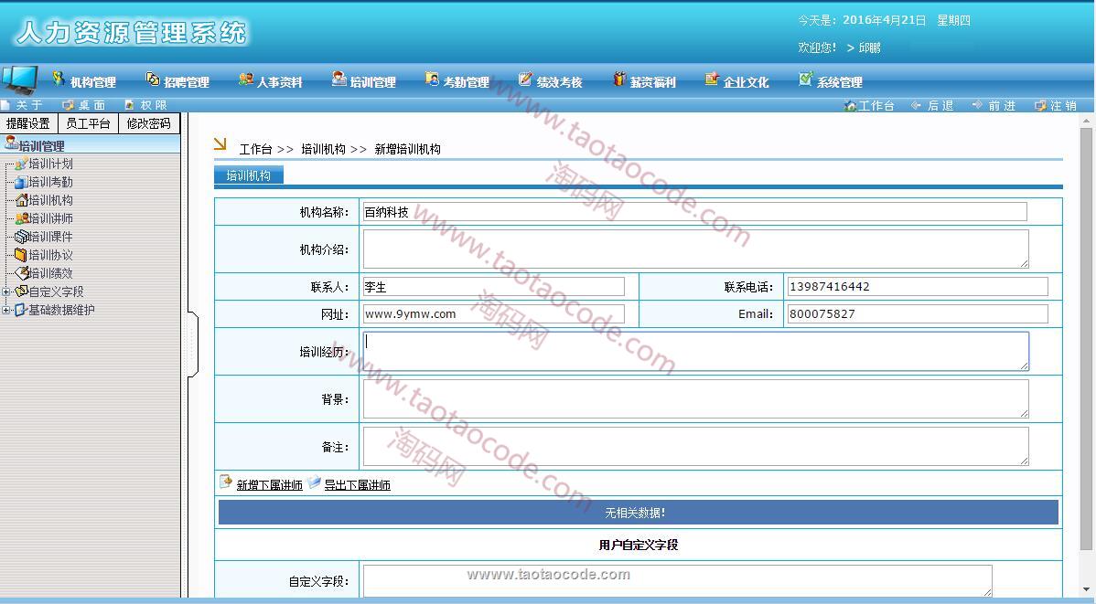Click the export icon beside 导出下属讲师
This screenshot has width=1096, height=604.
[314, 482]
